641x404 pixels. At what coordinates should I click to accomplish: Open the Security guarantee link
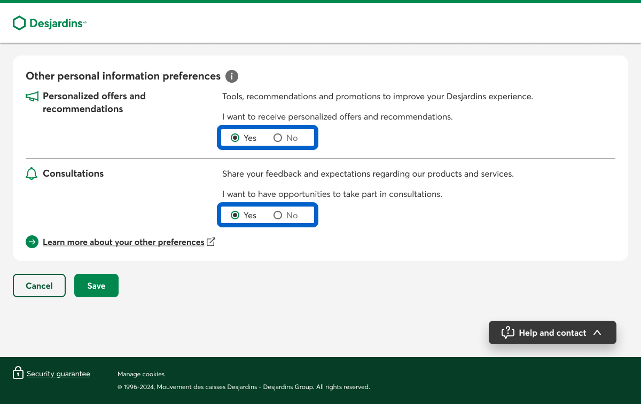tap(58, 374)
